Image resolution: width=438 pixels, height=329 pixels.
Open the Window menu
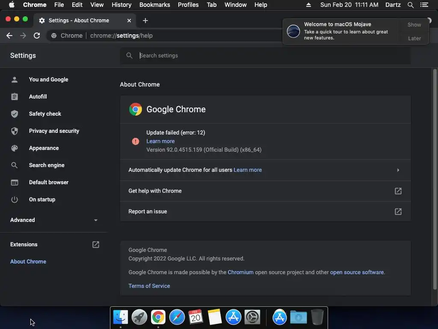pyautogui.click(x=236, y=5)
